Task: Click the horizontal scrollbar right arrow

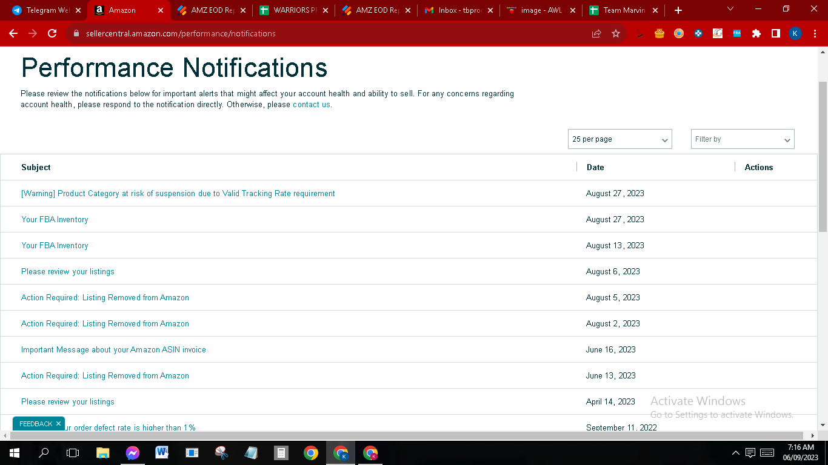Action: click(x=813, y=435)
